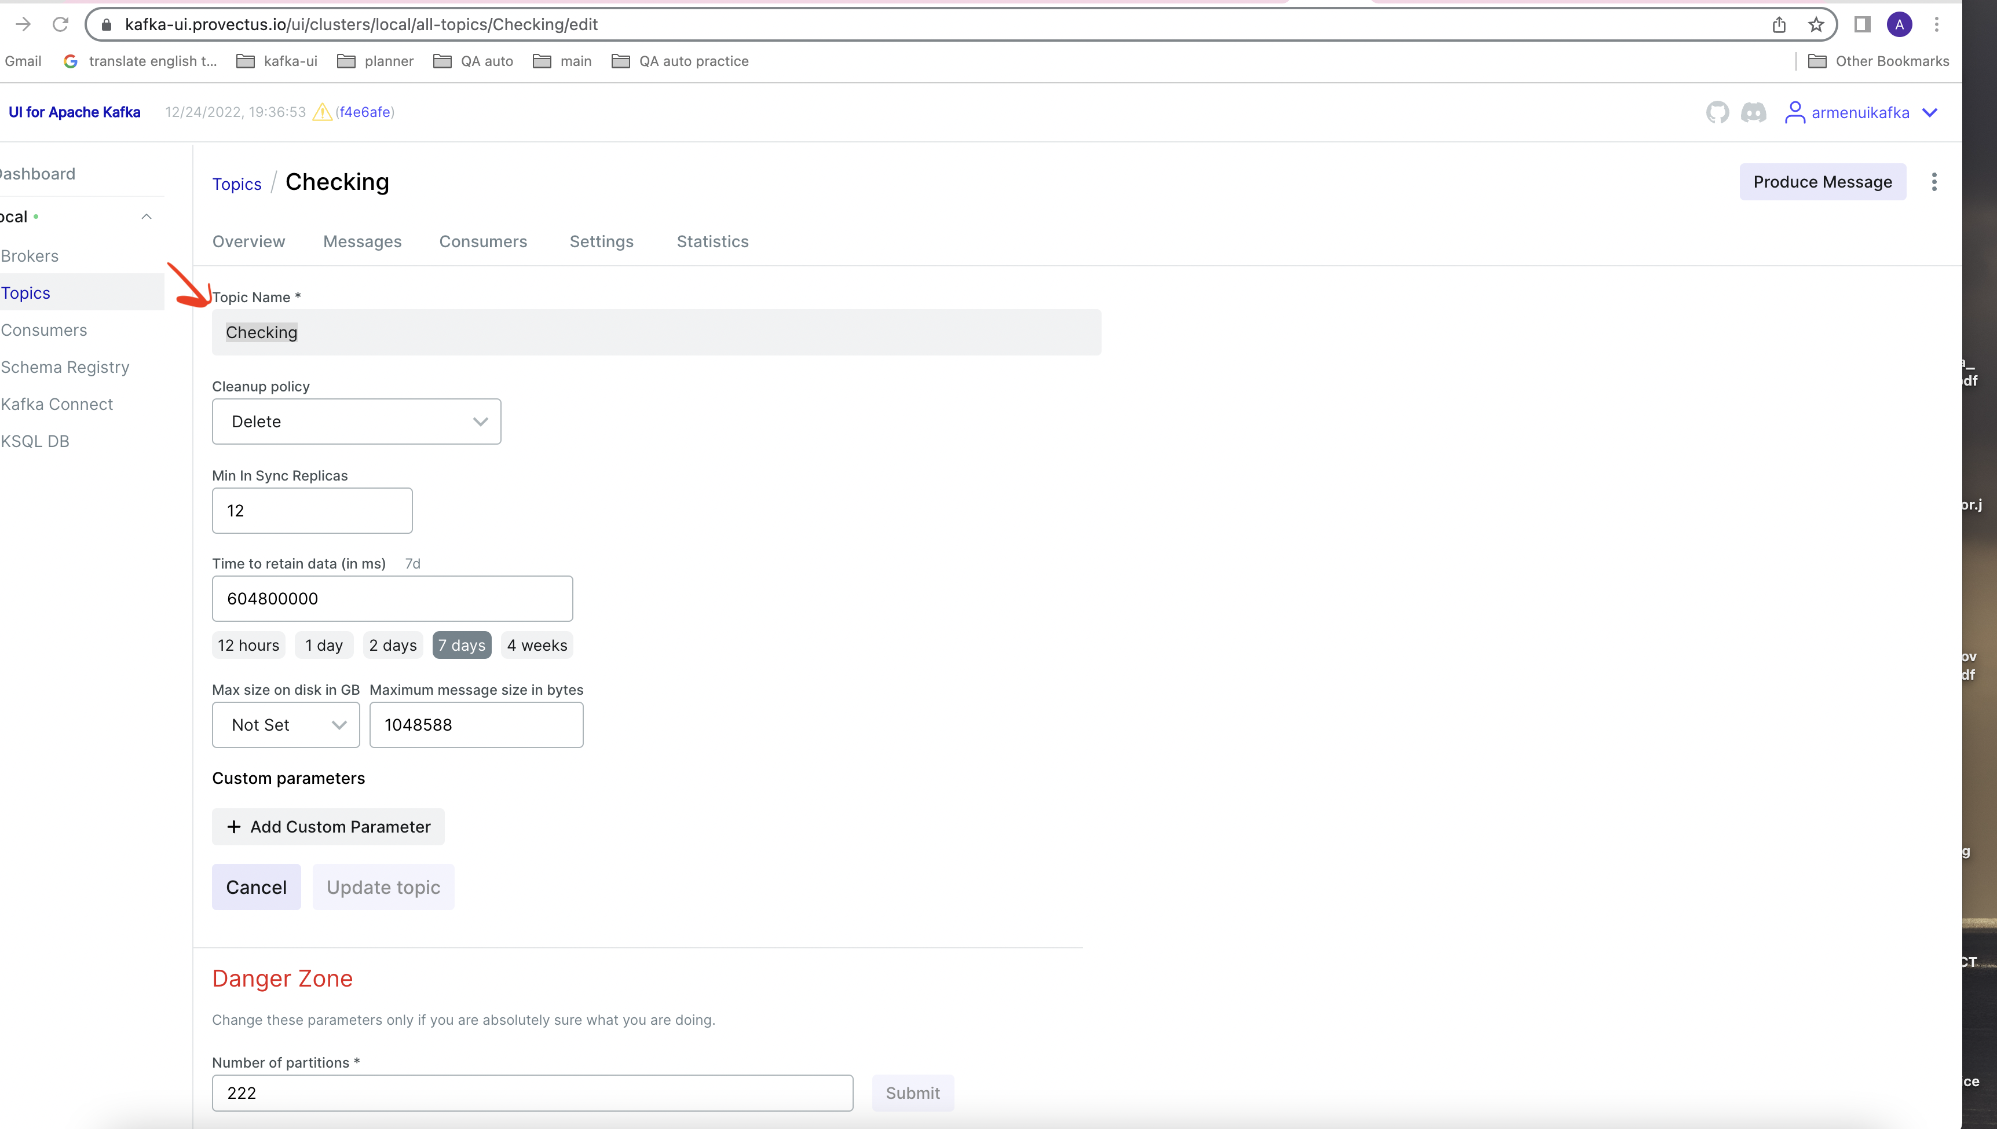Viewport: 1997px width, 1129px height.
Task: Collapse the local cluster menu
Action: [x=146, y=217]
